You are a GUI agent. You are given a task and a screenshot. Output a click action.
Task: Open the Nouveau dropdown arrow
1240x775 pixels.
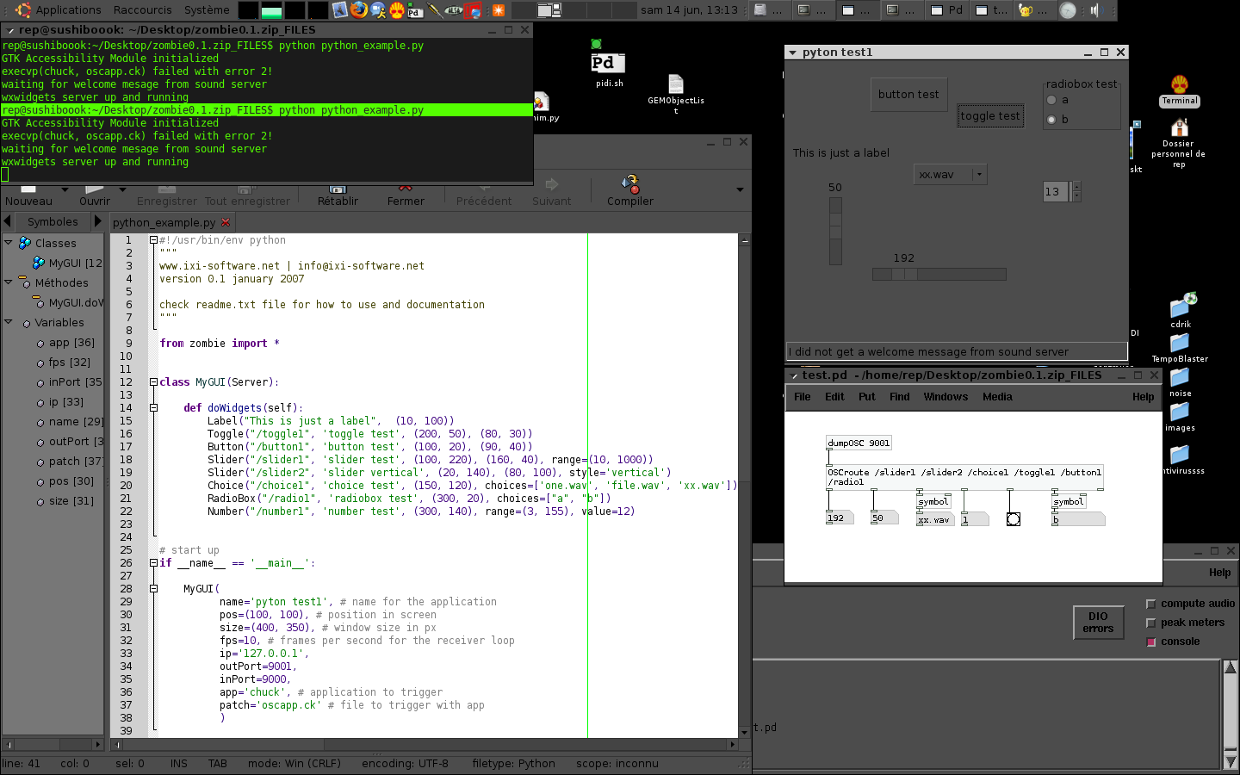coord(63,189)
